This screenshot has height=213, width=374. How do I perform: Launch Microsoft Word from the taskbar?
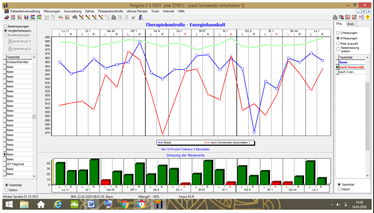tap(91, 204)
